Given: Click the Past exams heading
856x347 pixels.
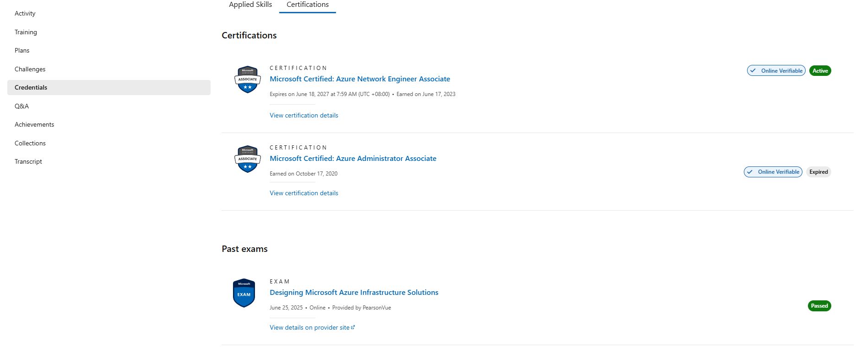Looking at the screenshot, I should (x=244, y=249).
